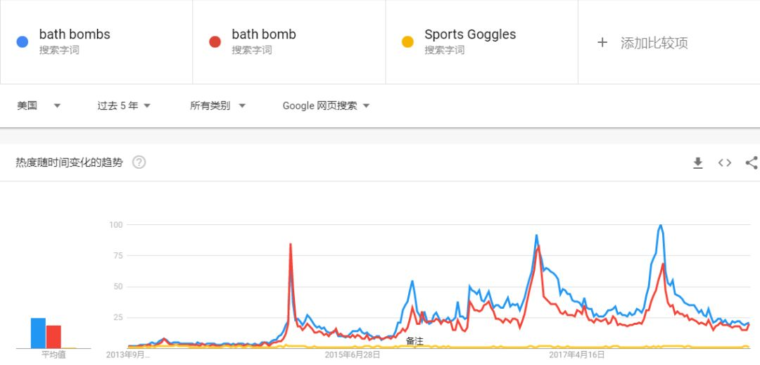Viewport: 760px width, 365px height.
Task: Open help for 热度随时间变化的趋势
Action: pos(139,162)
